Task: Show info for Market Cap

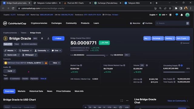Action: (81, 65)
